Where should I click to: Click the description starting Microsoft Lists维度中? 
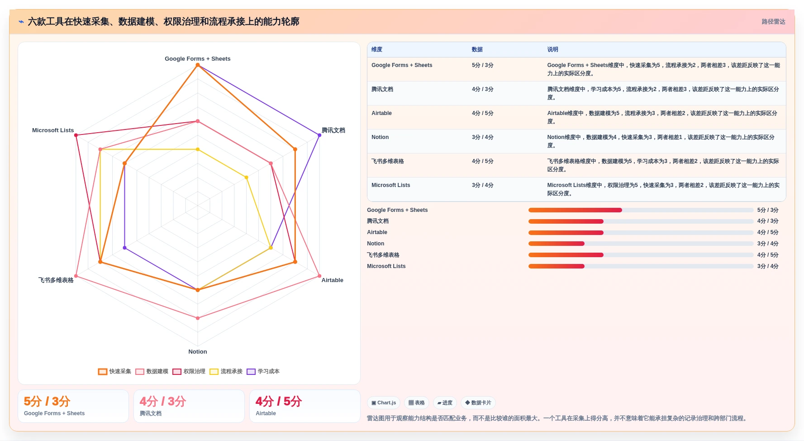(x=664, y=189)
